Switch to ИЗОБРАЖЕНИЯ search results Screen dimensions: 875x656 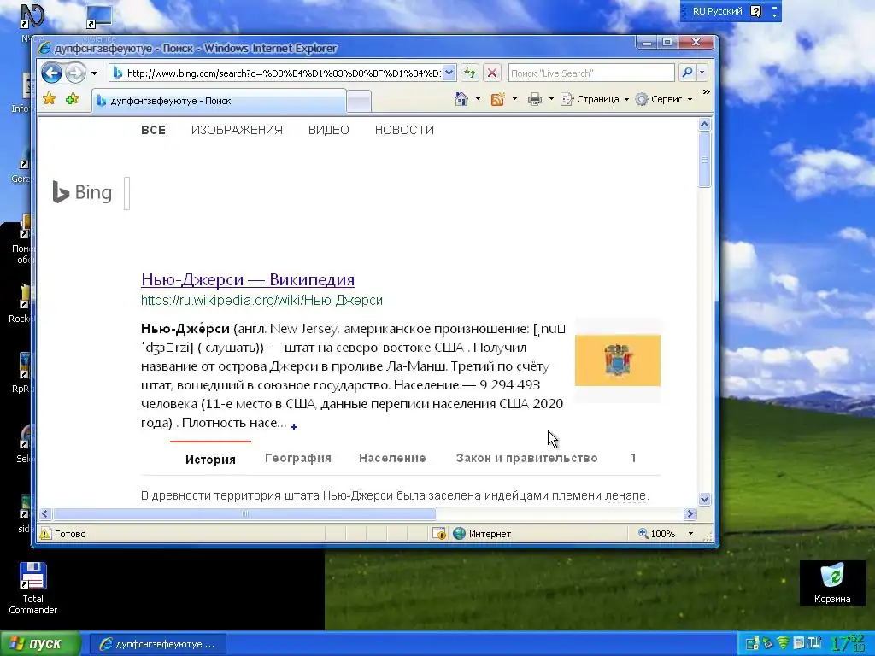click(237, 130)
